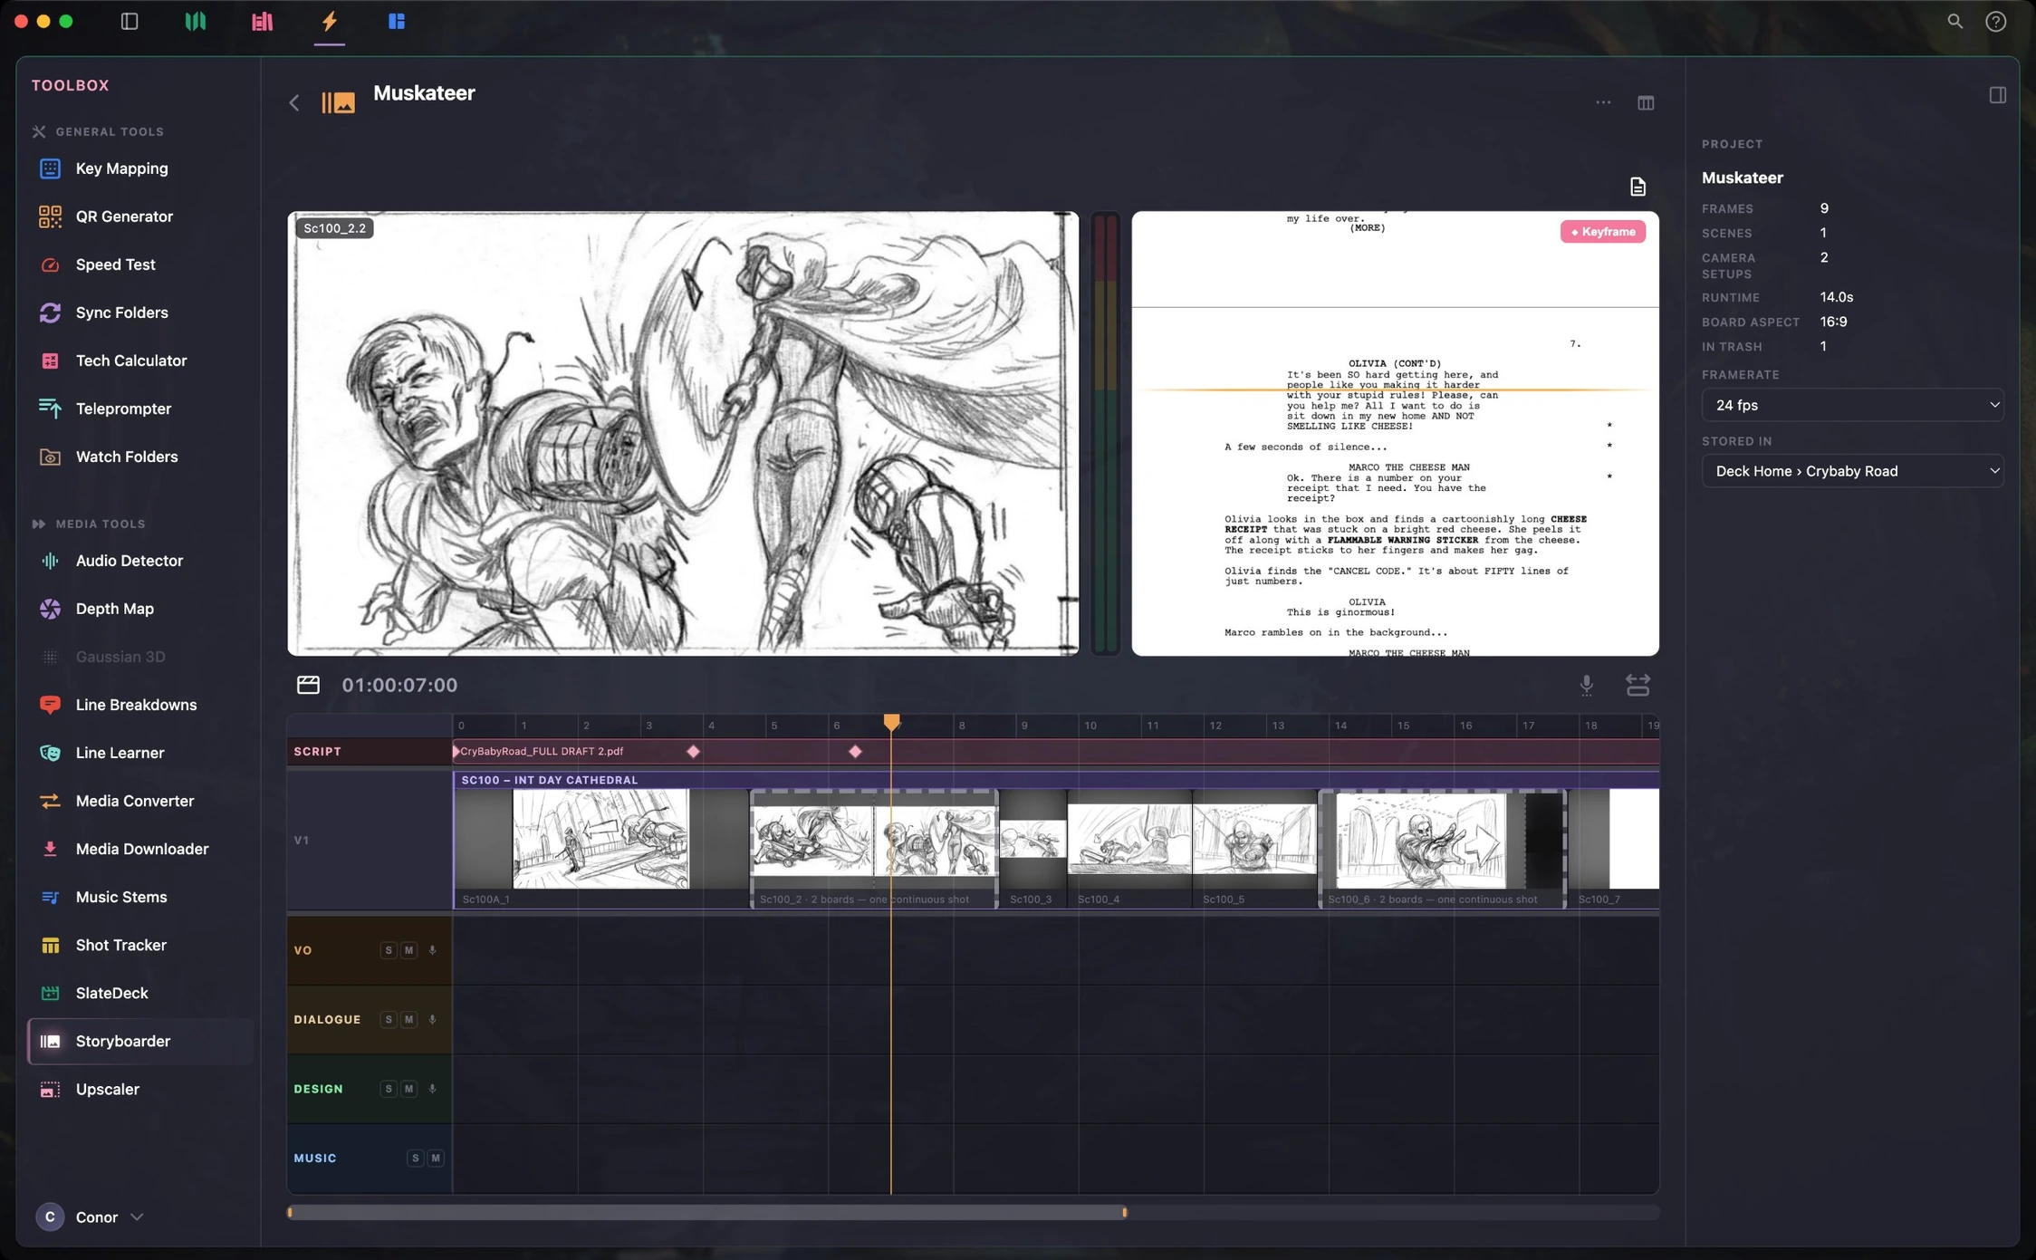Open Music Stems tool
Viewport: 2036px width, 1260px height.
point(140,897)
